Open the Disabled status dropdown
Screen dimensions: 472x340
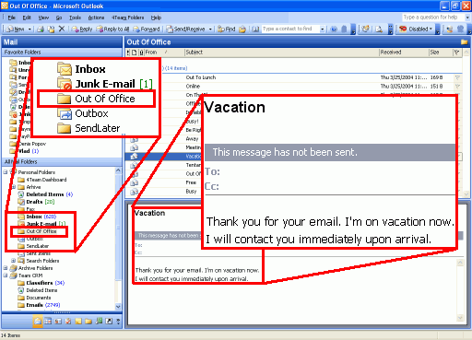pyautogui.click(x=416, y=29)
